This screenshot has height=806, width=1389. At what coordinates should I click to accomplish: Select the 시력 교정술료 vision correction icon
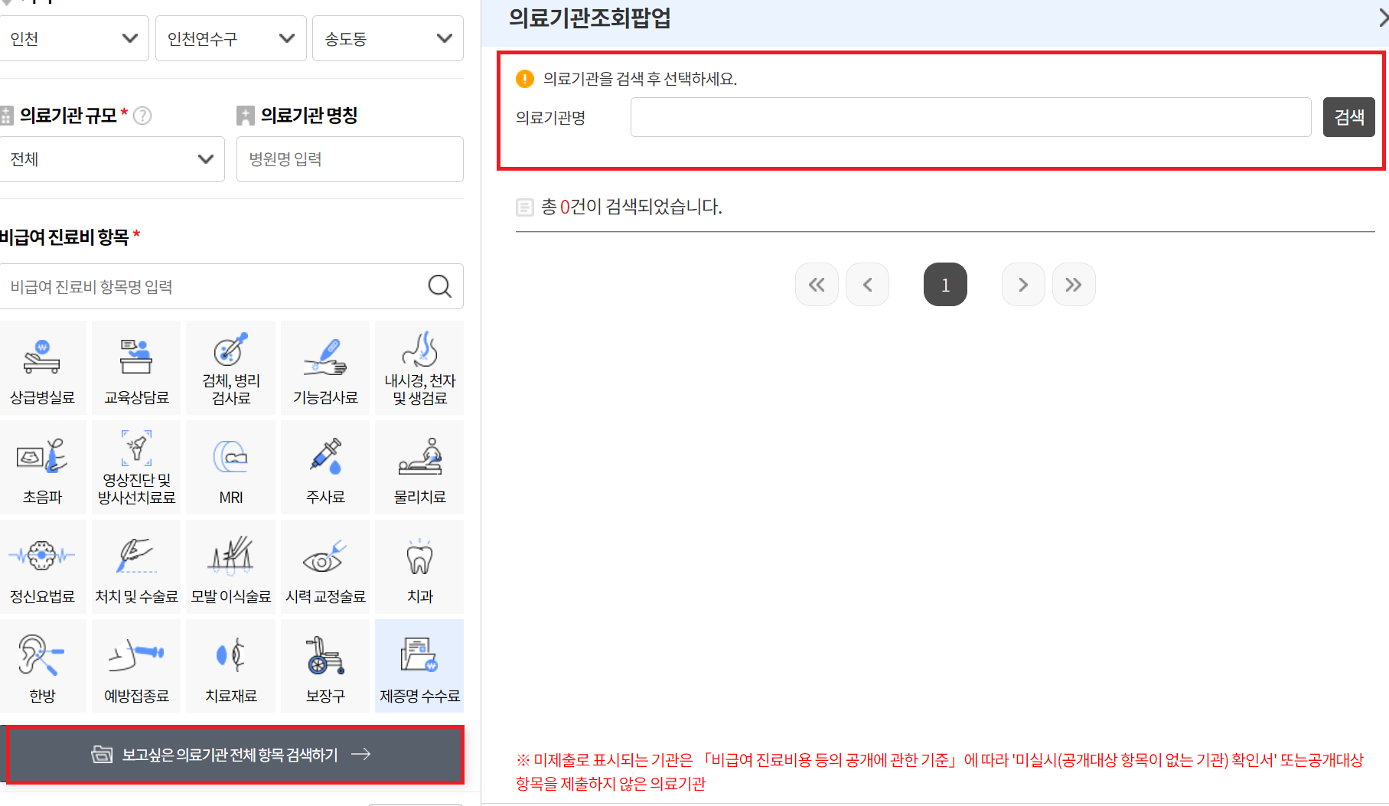[324, 566]
